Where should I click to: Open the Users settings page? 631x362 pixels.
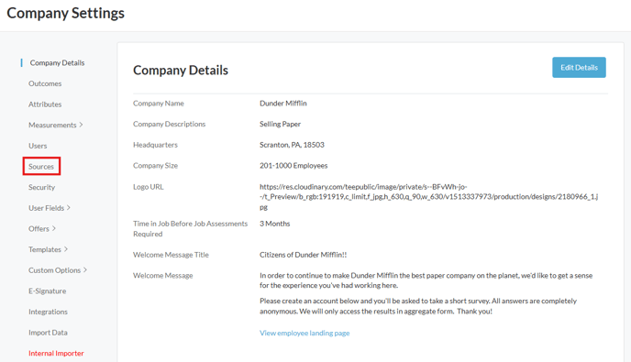point(38,146)
